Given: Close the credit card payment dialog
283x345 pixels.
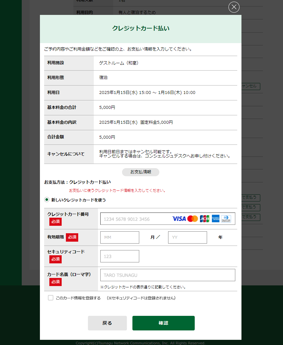Looking at the screenshot, I should (234, 7).
